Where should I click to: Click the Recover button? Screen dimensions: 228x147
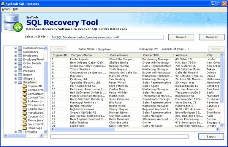pyautogui.click(x=212, y=37)
